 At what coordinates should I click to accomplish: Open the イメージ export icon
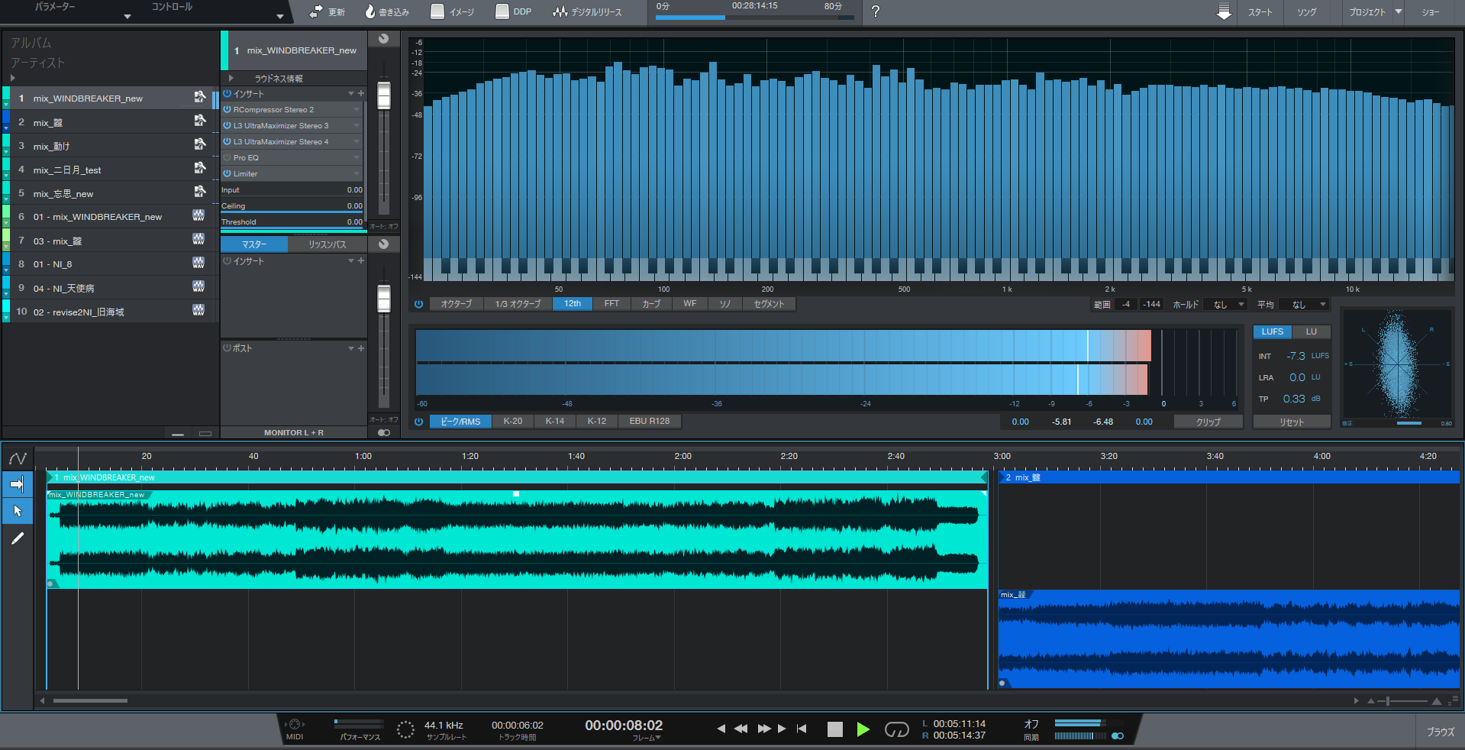[x=436, y=11]
